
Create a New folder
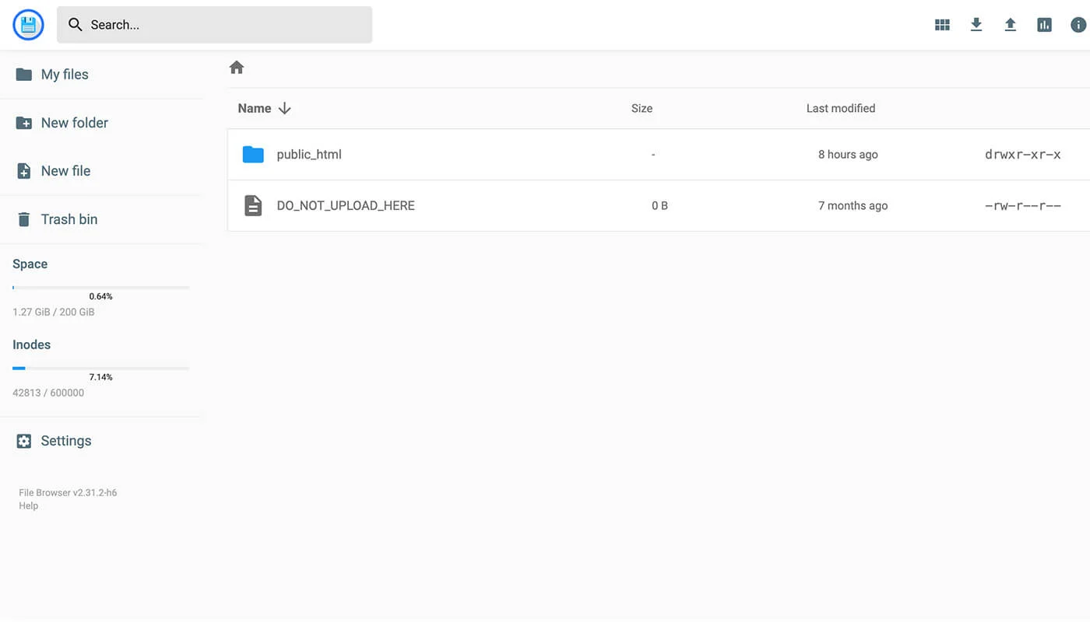pyautogui.click(x=74, y=123)
